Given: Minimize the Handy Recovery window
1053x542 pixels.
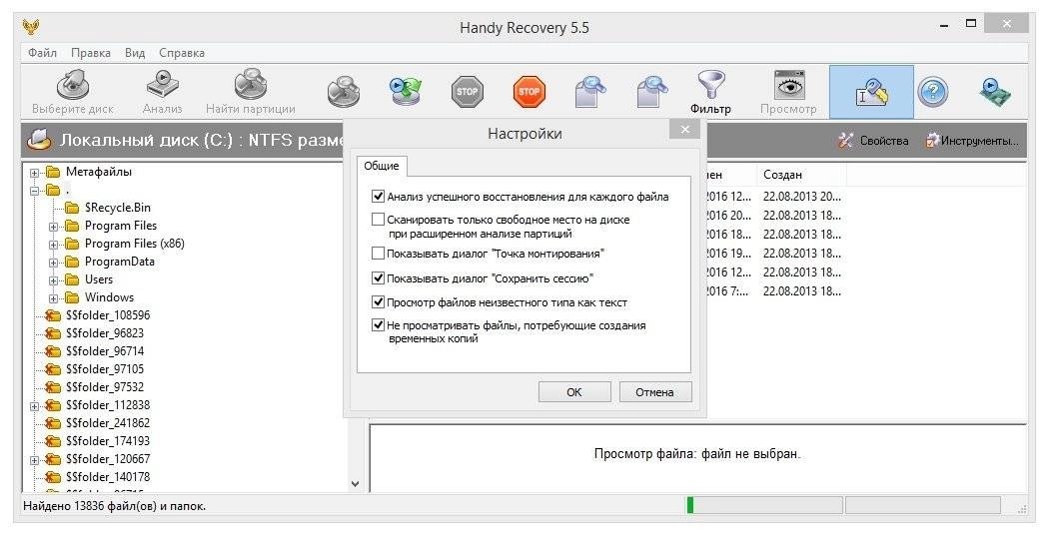Looking at the screenshot, I should click(945, 26).
